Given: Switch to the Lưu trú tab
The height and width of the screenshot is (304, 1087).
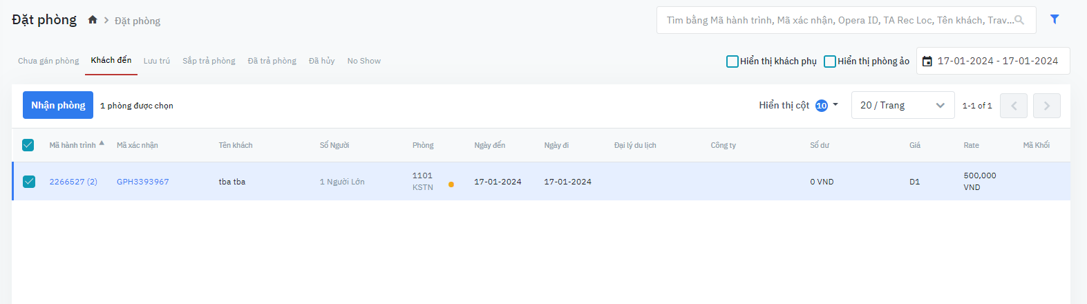Looking at the screenshot, I should point(157,61).
